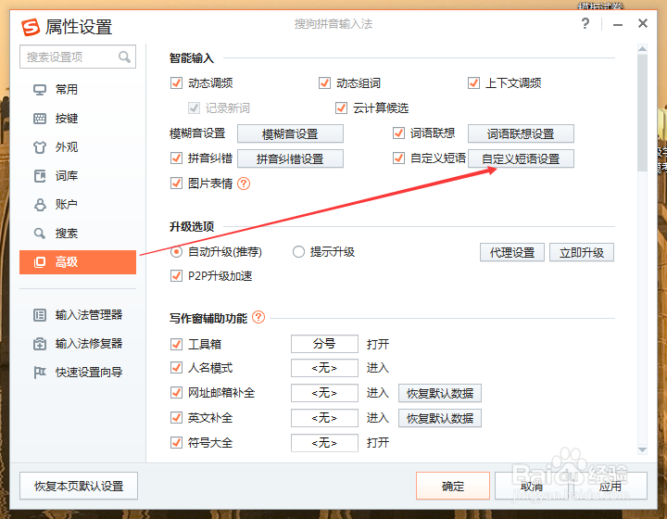Click the 输入法管理器 list icon
The width and height of the screenshot is (667, 519).
(40, 315)
